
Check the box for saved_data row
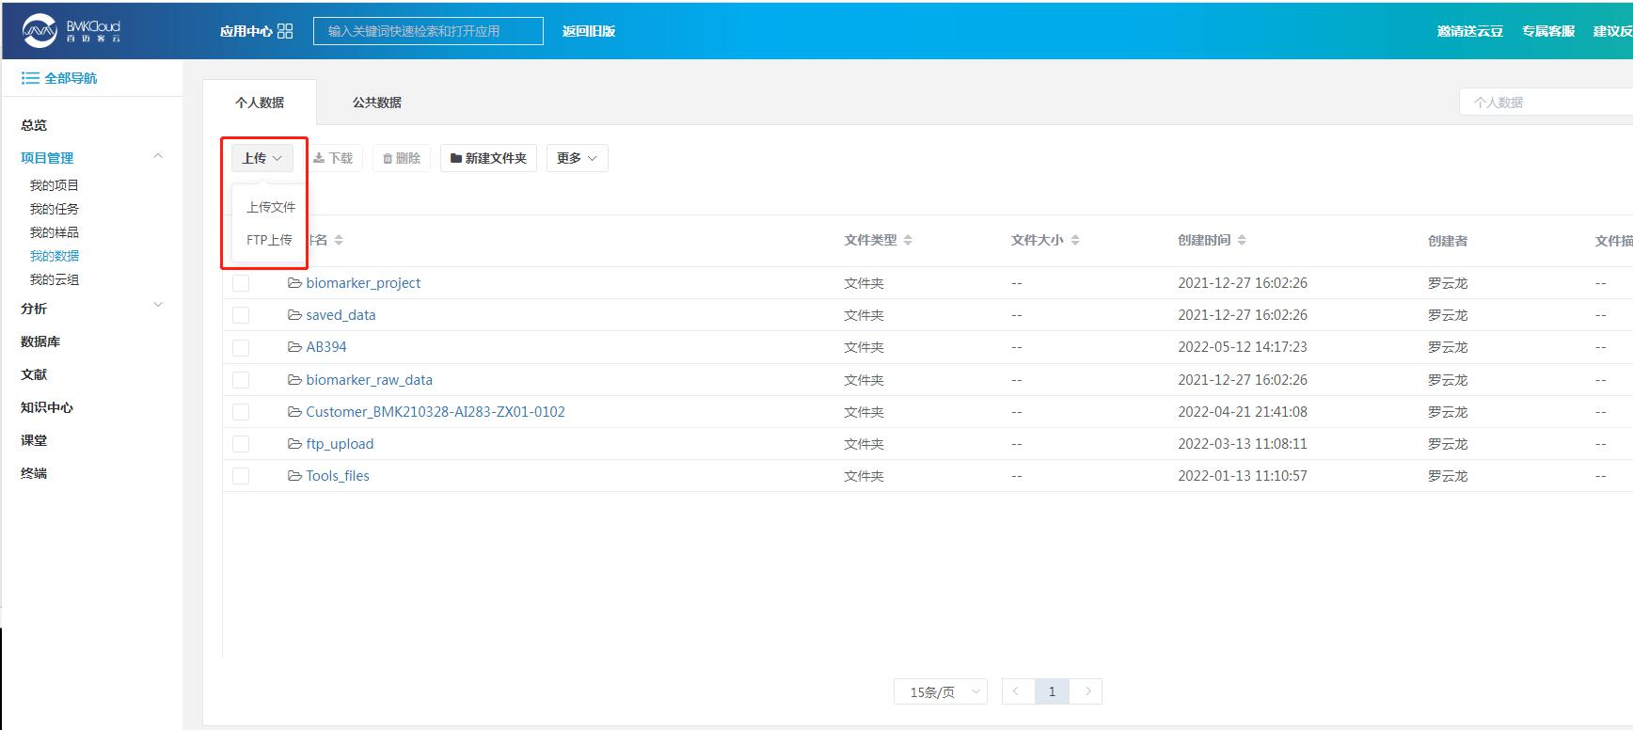(241, 315)
